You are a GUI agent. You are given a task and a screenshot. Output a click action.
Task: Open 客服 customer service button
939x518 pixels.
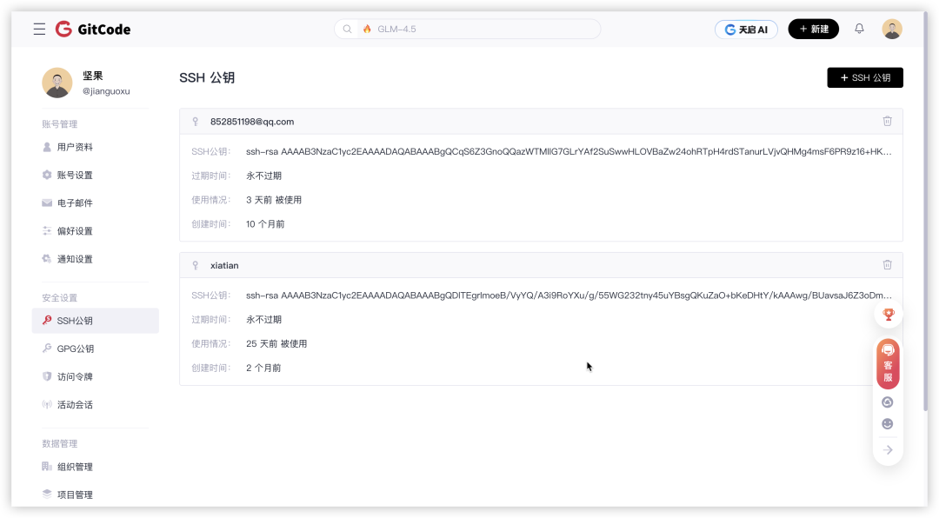pyautogui.click(x=888, y=364)
